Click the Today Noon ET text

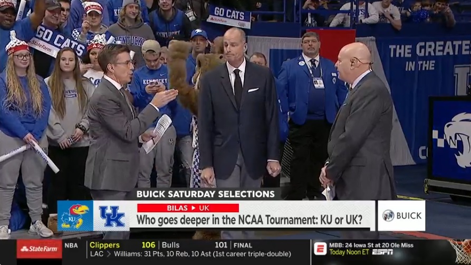pos(349,252)
